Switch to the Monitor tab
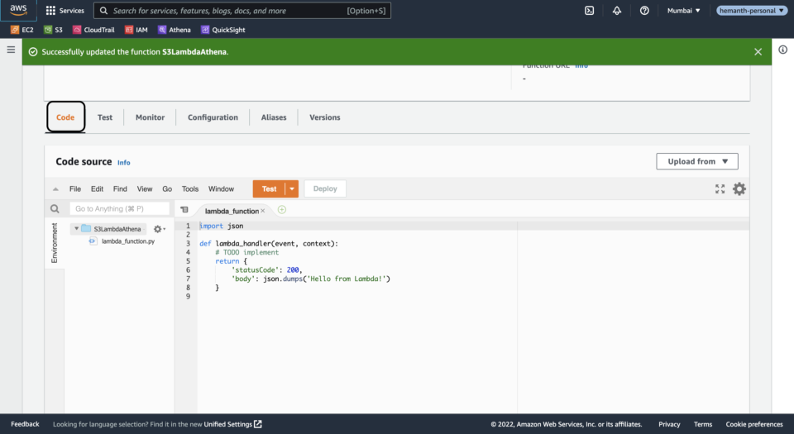 click(x=150, y=117)
